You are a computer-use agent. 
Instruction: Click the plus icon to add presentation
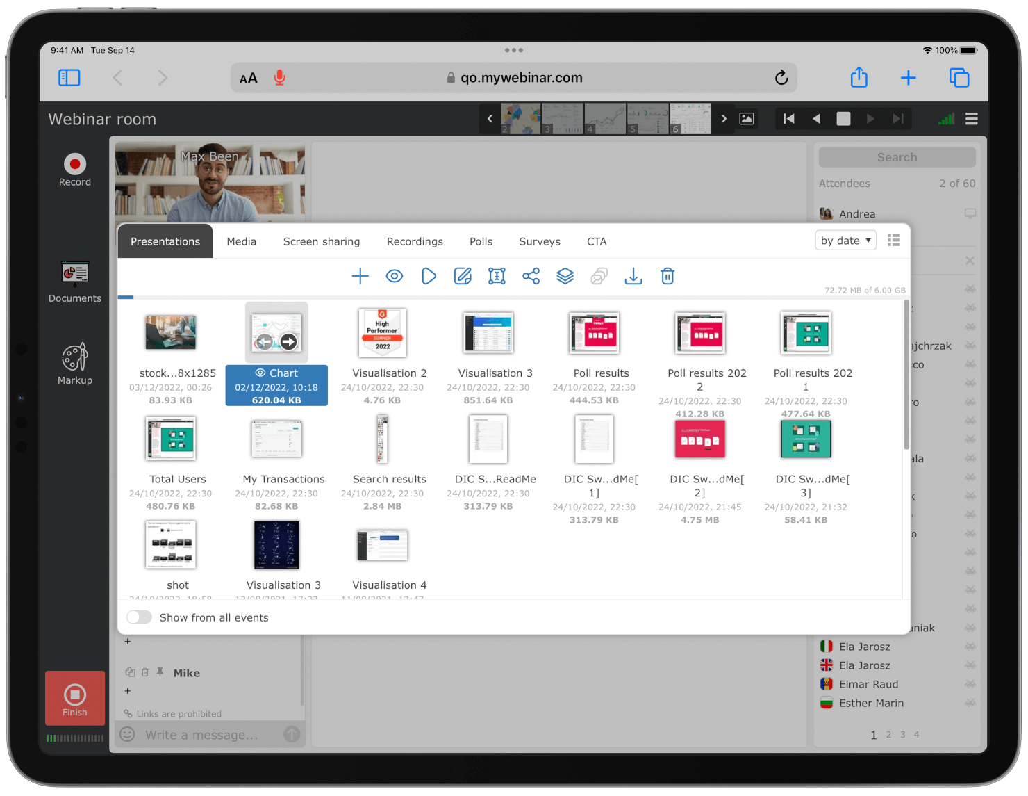pyautogui.click(x=360, y=277)
